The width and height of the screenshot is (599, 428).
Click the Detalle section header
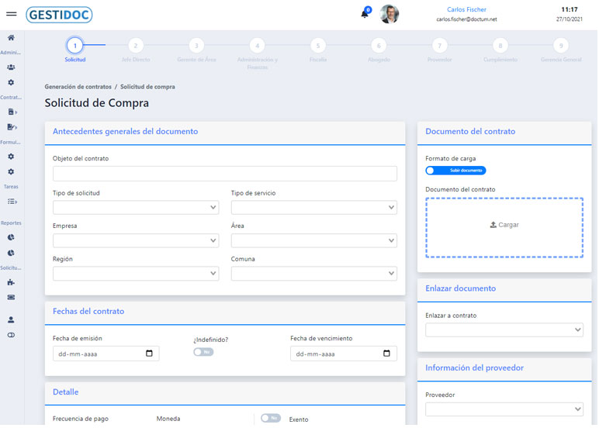click(65, 392)
